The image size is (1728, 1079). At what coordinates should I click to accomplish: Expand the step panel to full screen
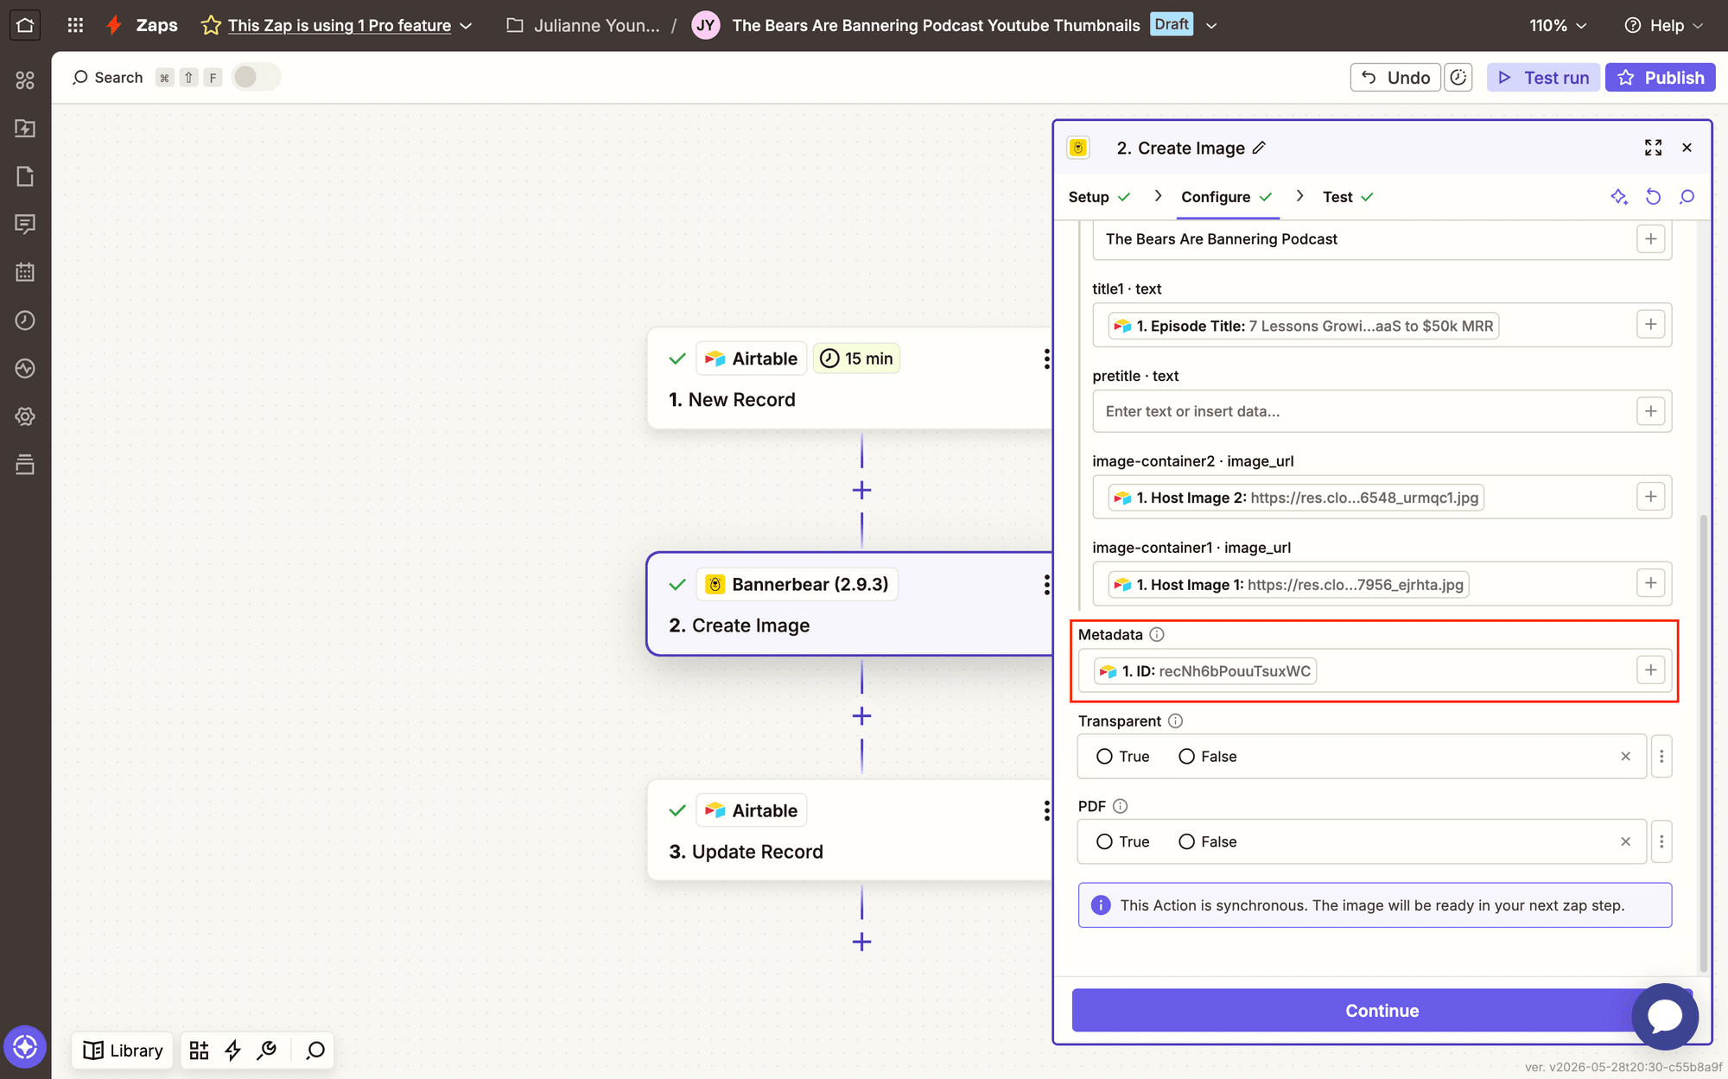(x=1653, y=148)
